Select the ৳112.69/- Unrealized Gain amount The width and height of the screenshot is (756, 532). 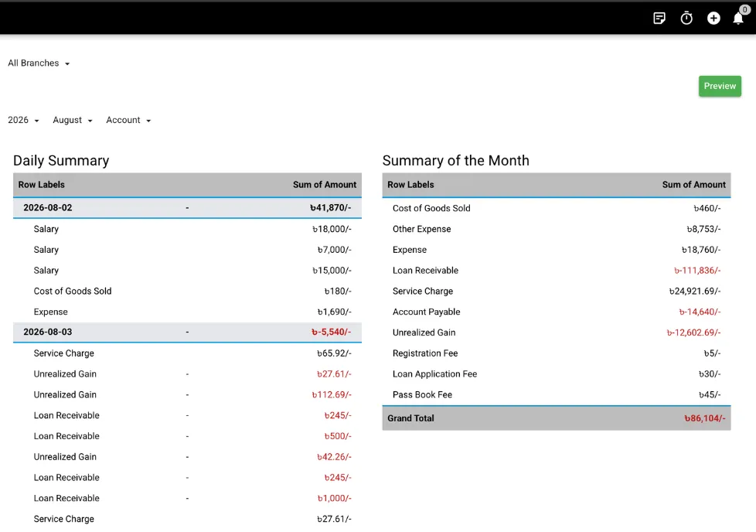coord(332,395)
